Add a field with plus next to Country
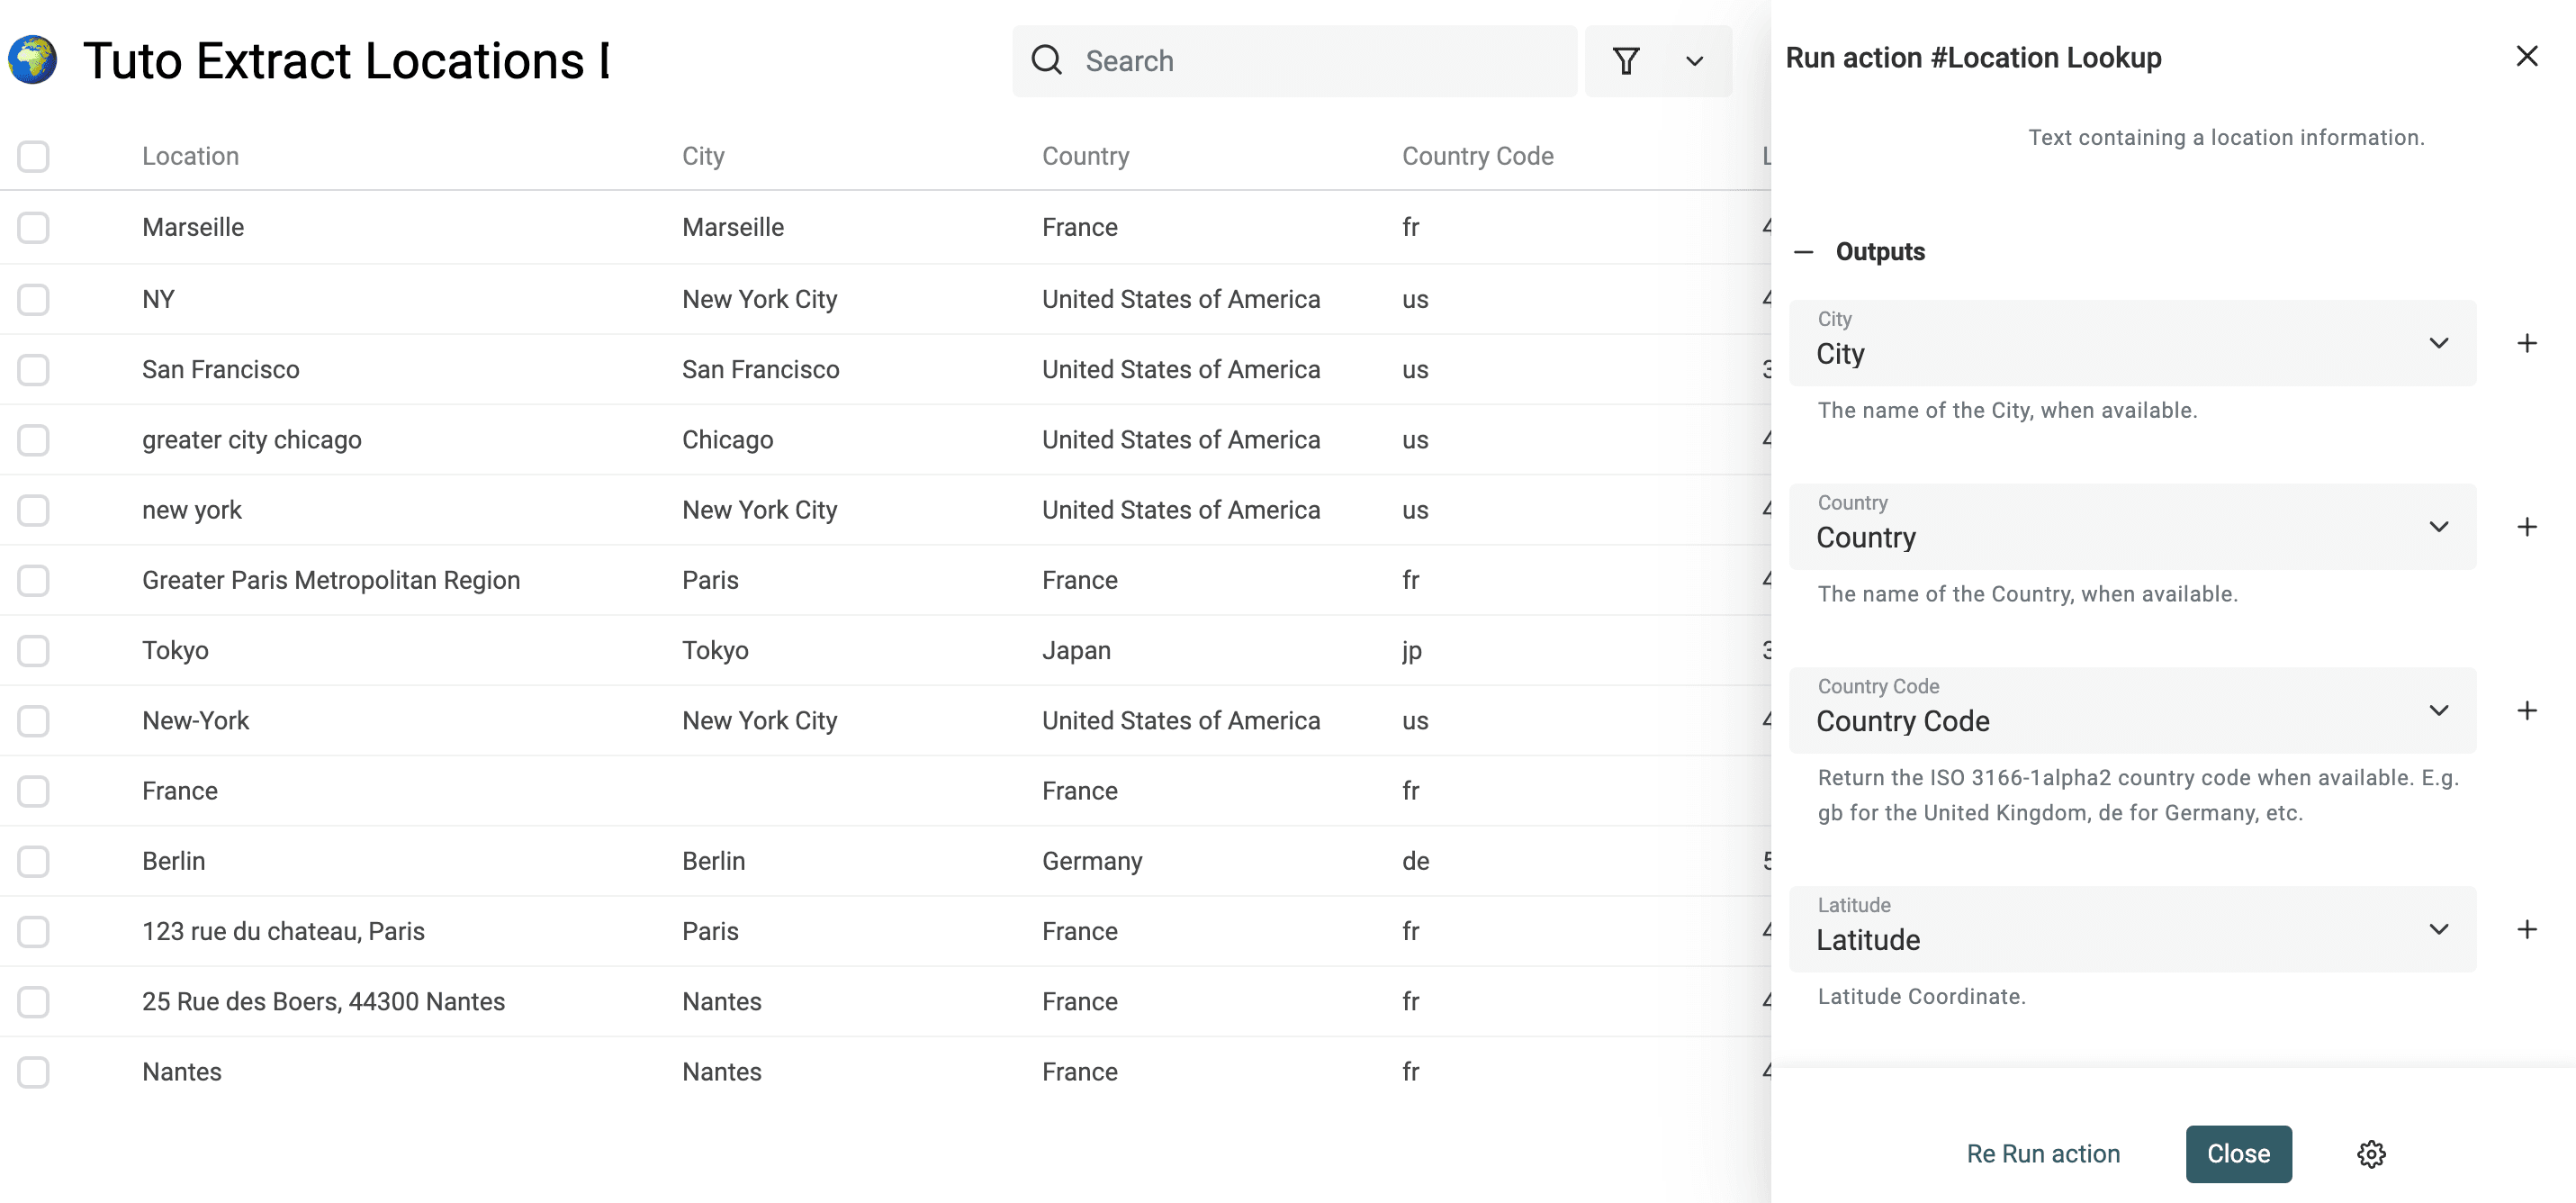 (2526, 528)
